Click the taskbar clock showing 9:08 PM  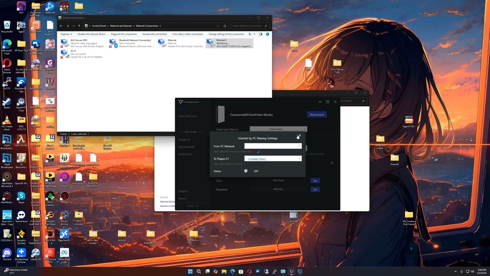point(482,271)
